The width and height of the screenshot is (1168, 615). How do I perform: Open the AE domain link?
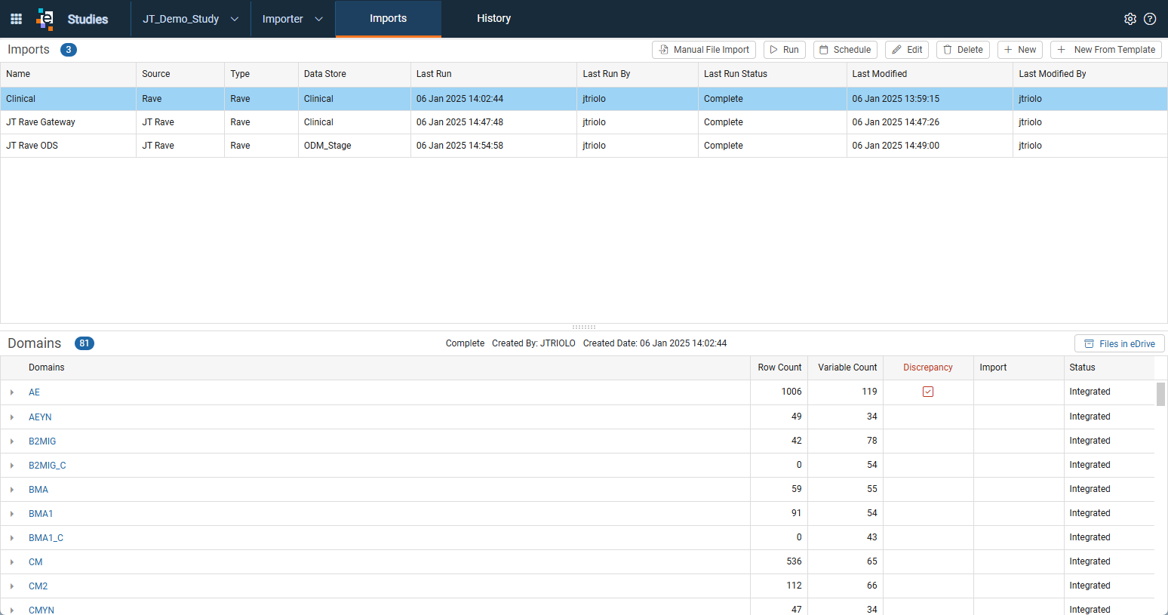coord(34,392)
